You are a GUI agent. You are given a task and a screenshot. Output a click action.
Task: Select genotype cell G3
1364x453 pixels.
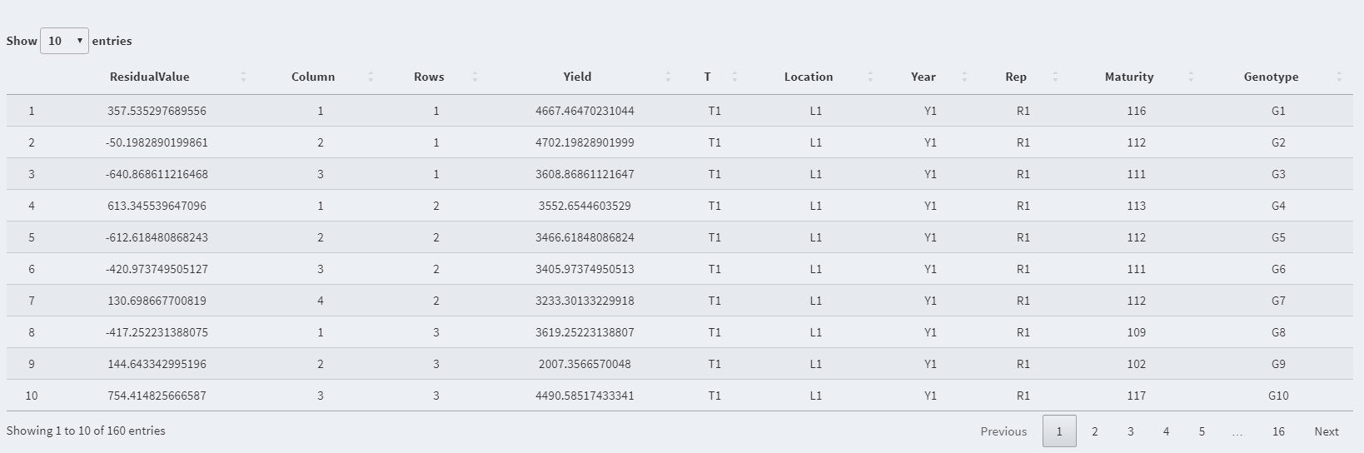coord(1278,174)
